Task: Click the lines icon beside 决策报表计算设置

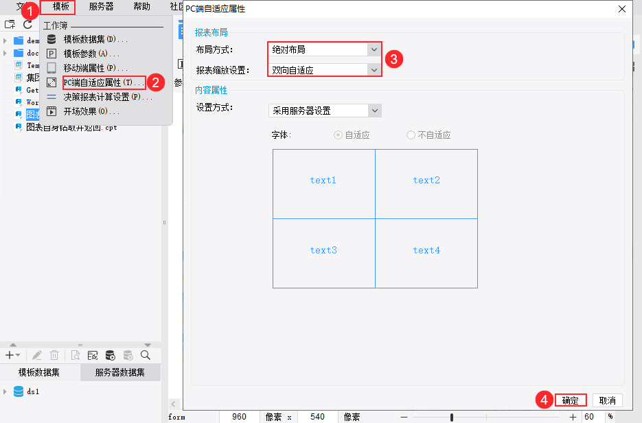Action: (x=51, y=97)
